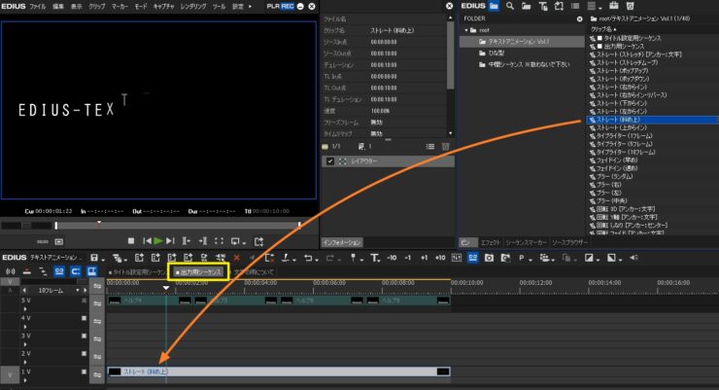The width and height of the screenshot is (719, 390).
Task: Click the undo arrow in the timeline toolbar
Action: [309, 257]
